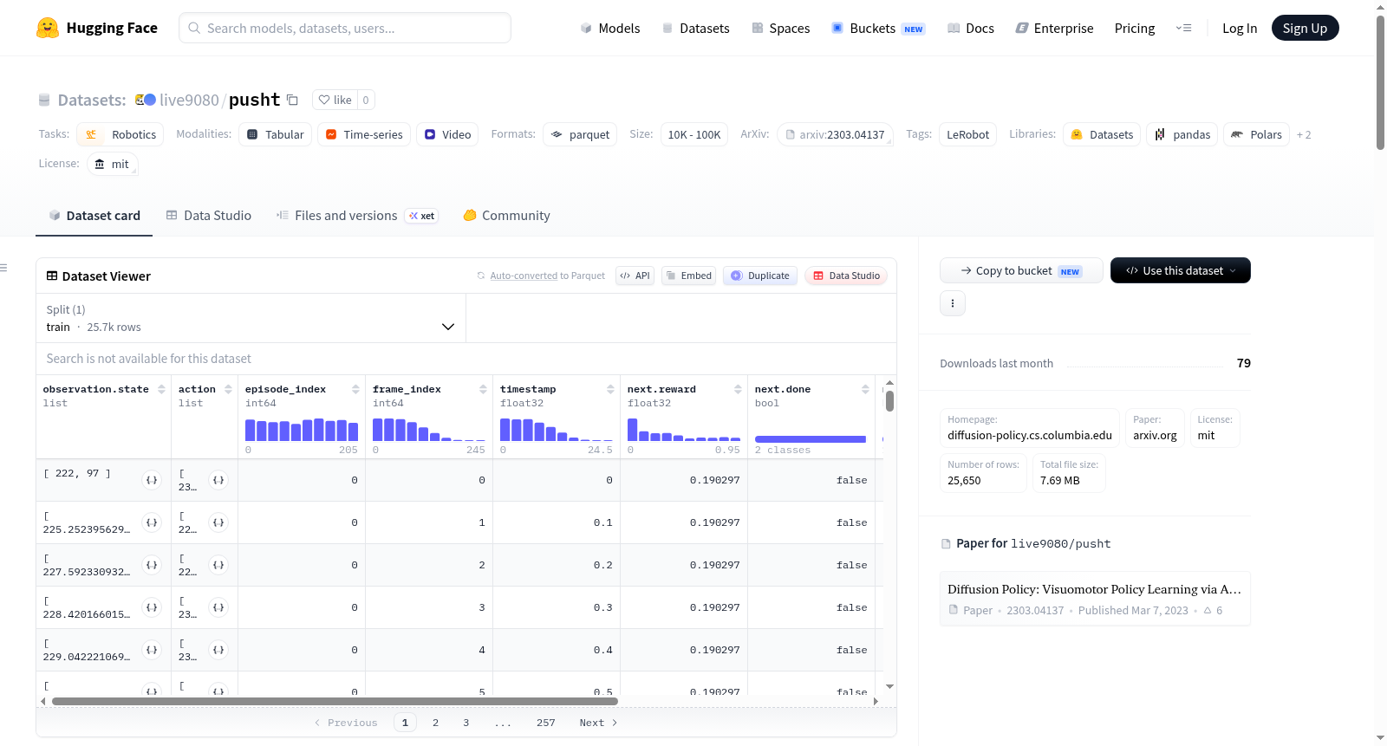The height and width of the screenshot is (746, 1387).
Task: Click the Log In link
Action: 1240,28
